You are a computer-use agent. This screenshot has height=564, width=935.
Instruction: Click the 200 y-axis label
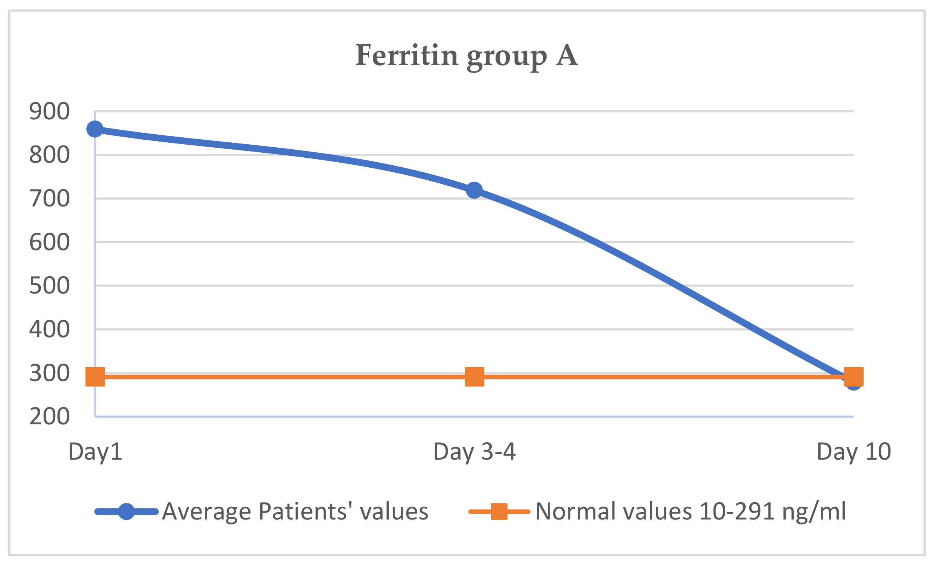tap(50, 417)
